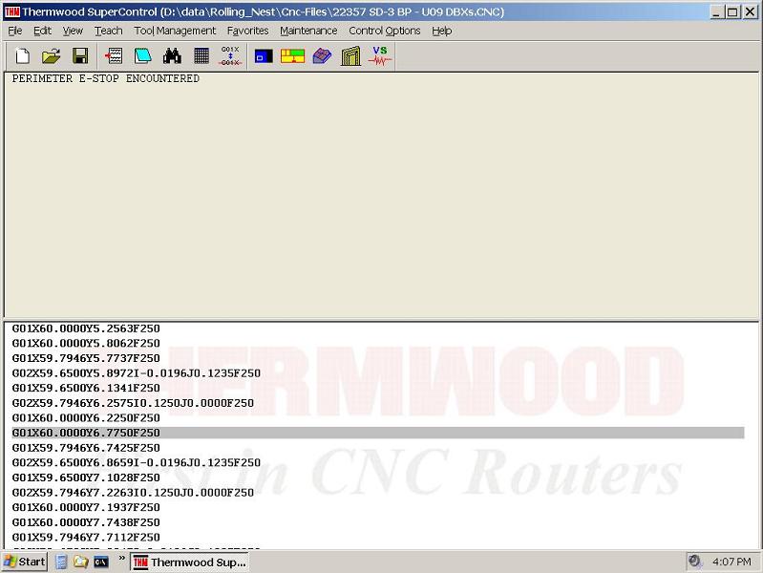Click the blue and black screen icon
The image size is (763, 573).
(264, 56)
